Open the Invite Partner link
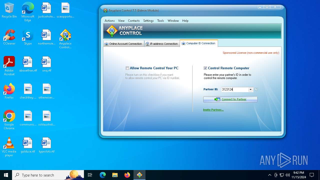 point(213,110)
